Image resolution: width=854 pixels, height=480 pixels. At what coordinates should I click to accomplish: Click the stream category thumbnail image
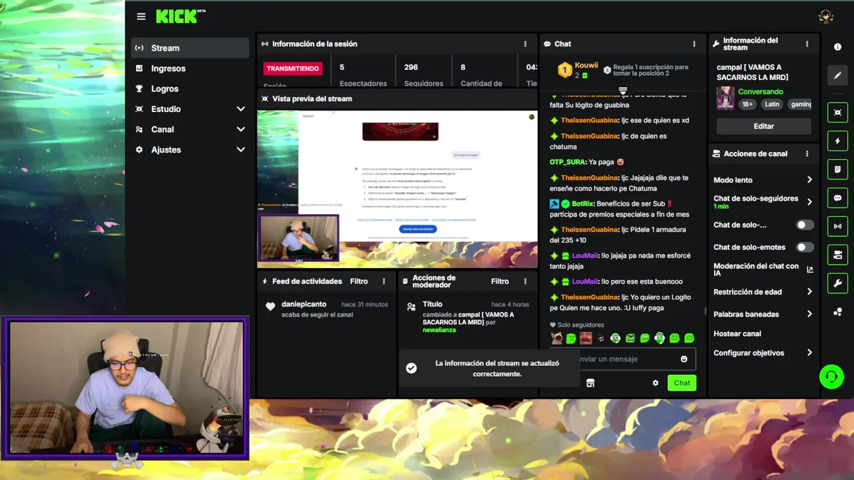(725, 98)
